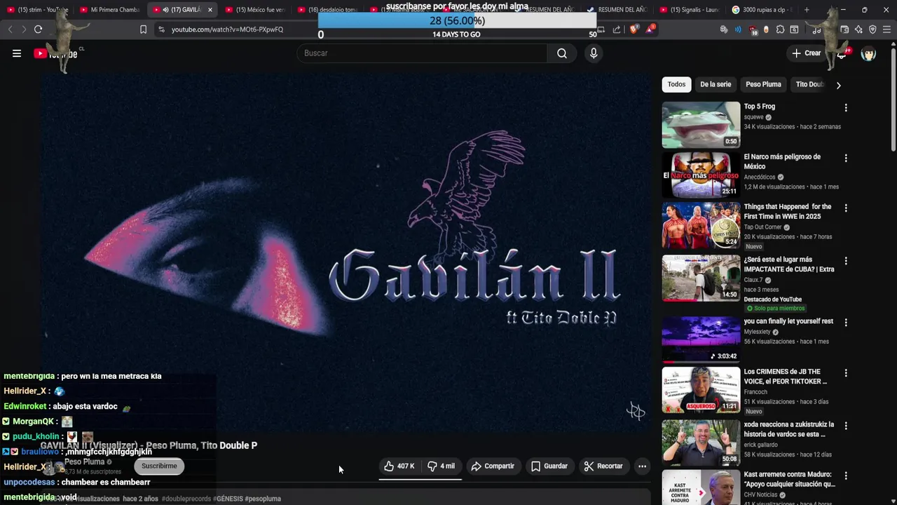Open Things that Happened in WWE thumbnail
The height and width of the screenshot is (505, 897).
click(x=701, y=225)
